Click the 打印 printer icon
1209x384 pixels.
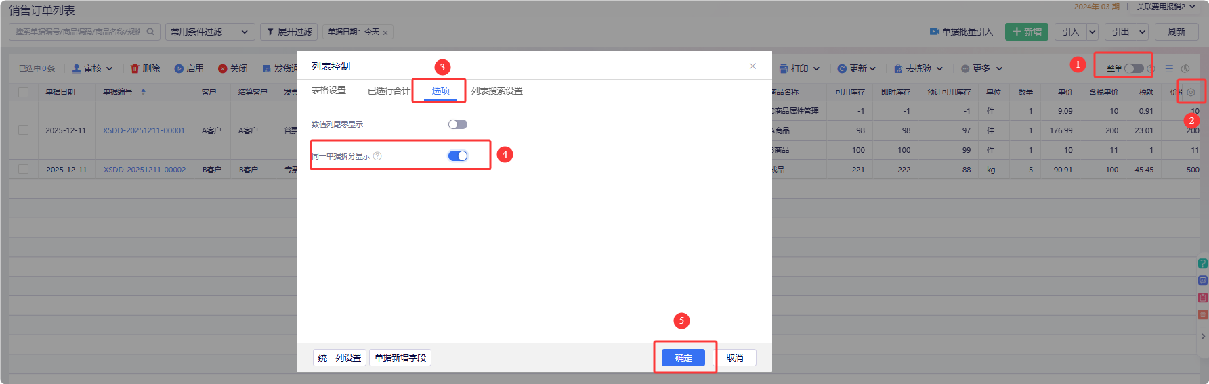[x=784, y=68]
